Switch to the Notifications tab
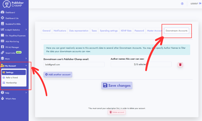Screen dimensions: 202x121 [x=60, y=31]
